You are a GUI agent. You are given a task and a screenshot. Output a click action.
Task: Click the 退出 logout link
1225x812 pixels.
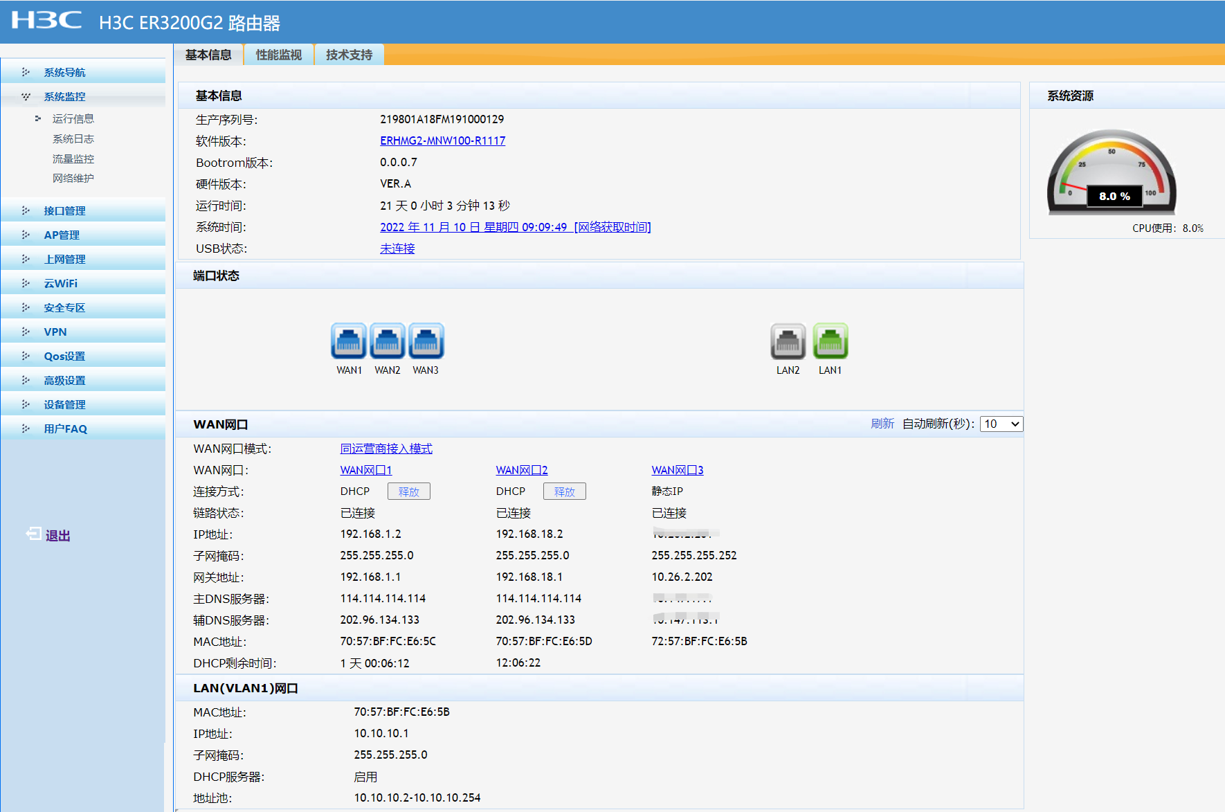[x=58, y=535]
